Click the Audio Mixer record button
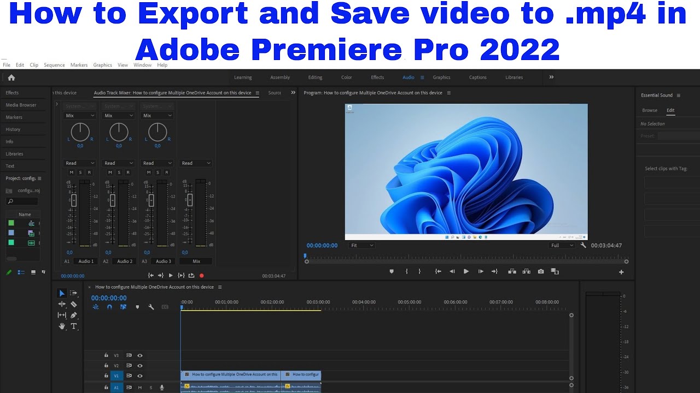This screenshot has height=393, width=700. (201, 276)
